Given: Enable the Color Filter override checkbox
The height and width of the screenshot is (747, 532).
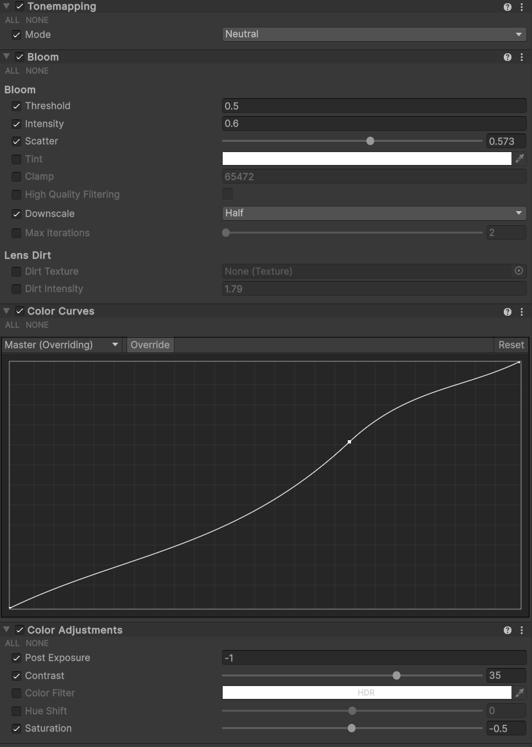Looking at the screenshot, I should (x=16, y=693).
